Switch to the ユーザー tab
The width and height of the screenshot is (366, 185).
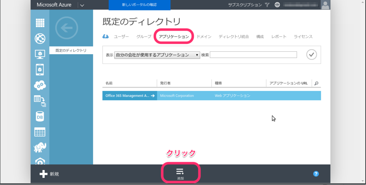point(121,36)
